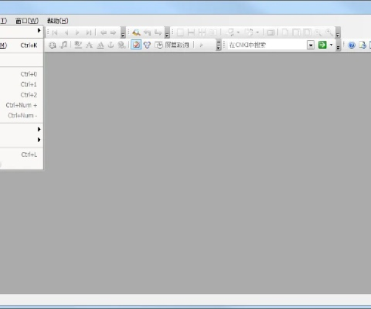This screenshot has width=371, height=309.
Task: Click the underlined A text tool icon
Action: [100, 45]
